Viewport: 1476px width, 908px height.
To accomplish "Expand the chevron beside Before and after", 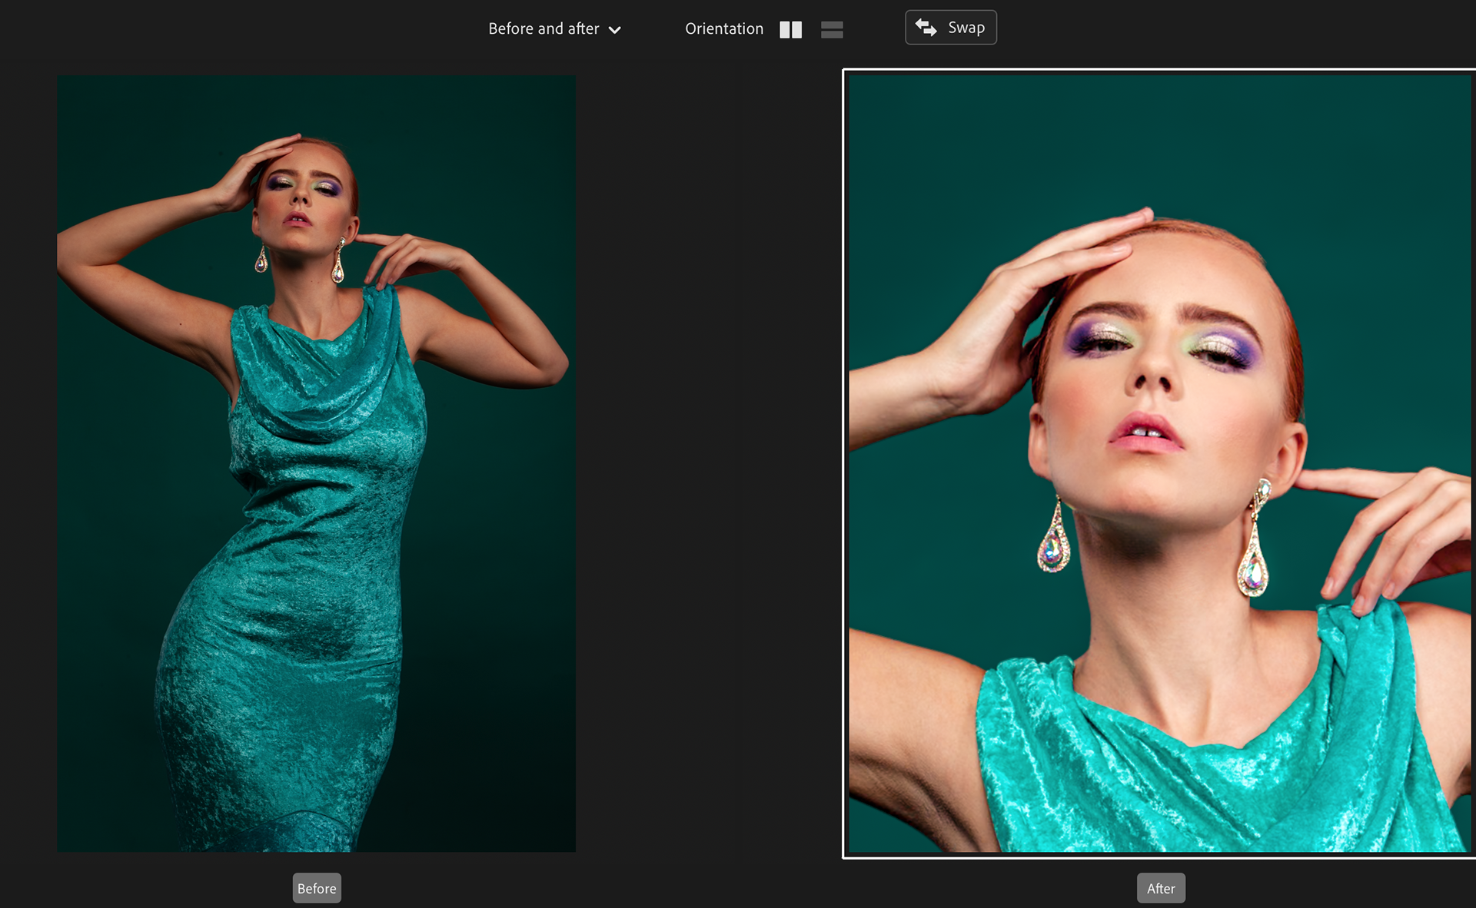I will [x=614, y=30].
